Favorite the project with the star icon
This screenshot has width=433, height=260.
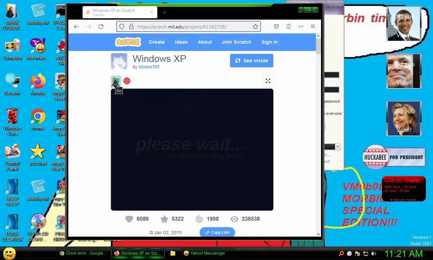pyautogui.click(x=164, y=219)
